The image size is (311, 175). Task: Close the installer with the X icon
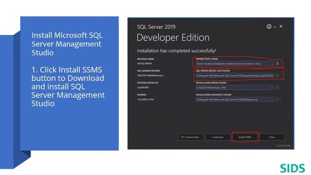281,26
